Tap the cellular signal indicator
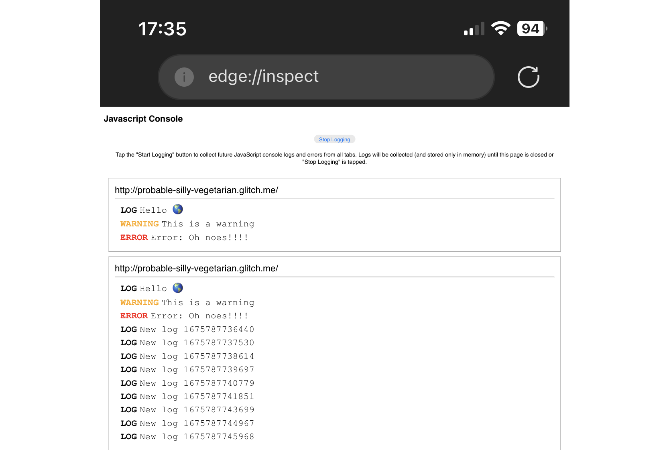This screenshot has height=450, width=663. point(474,29)
